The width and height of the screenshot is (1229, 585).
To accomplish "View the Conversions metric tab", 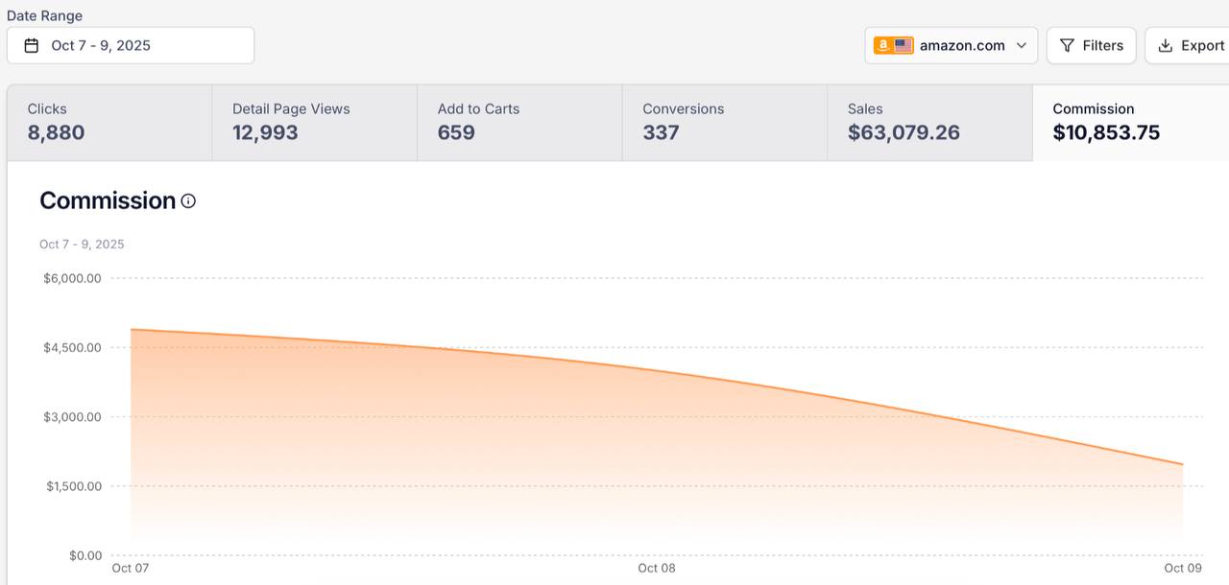I will coord(724,122).
